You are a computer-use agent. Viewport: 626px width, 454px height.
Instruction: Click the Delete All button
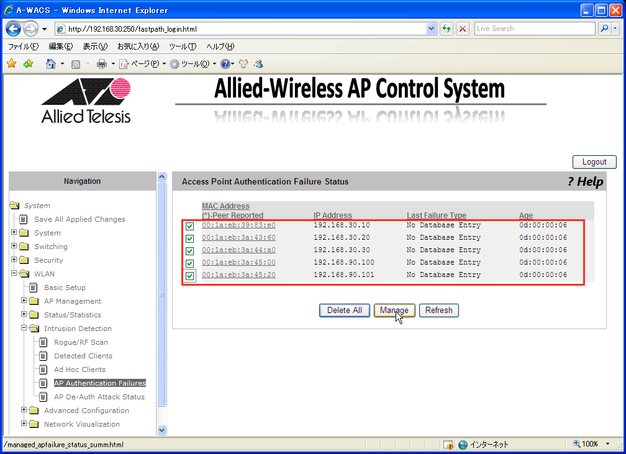coord(345,311)
